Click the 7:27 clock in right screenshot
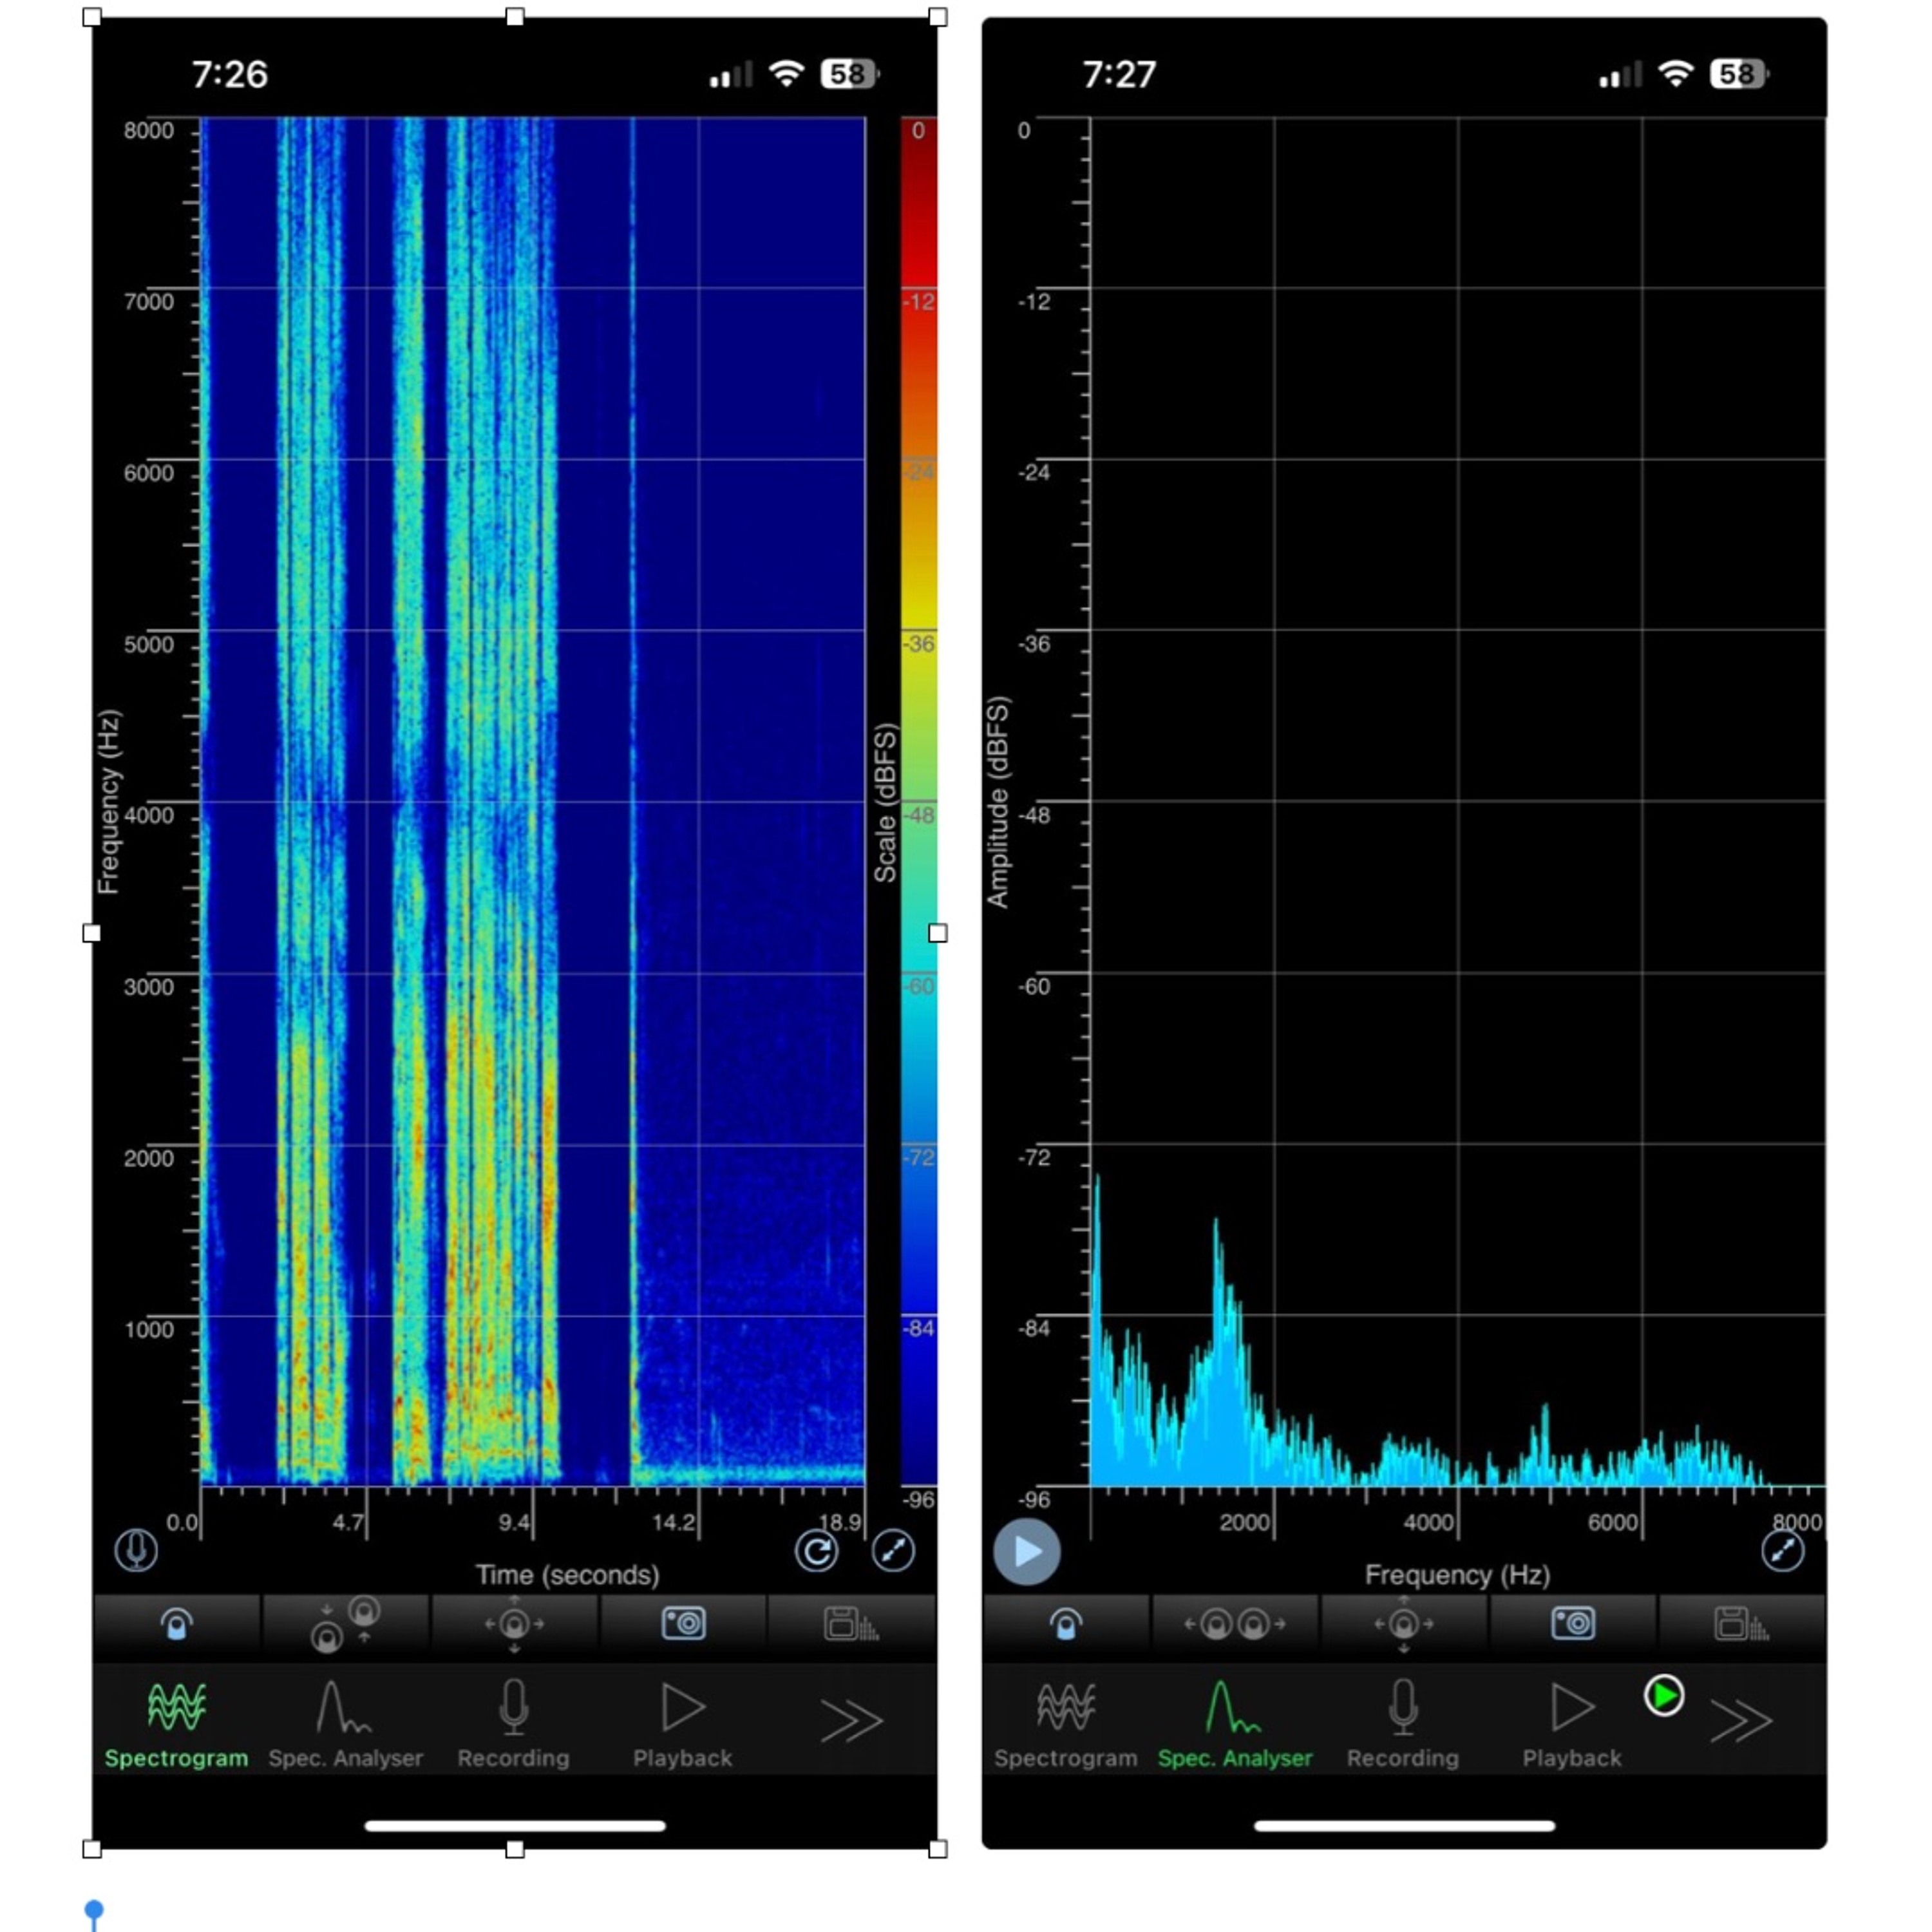This screenshot has width=1932, height=1932. tap(1119, 74)
